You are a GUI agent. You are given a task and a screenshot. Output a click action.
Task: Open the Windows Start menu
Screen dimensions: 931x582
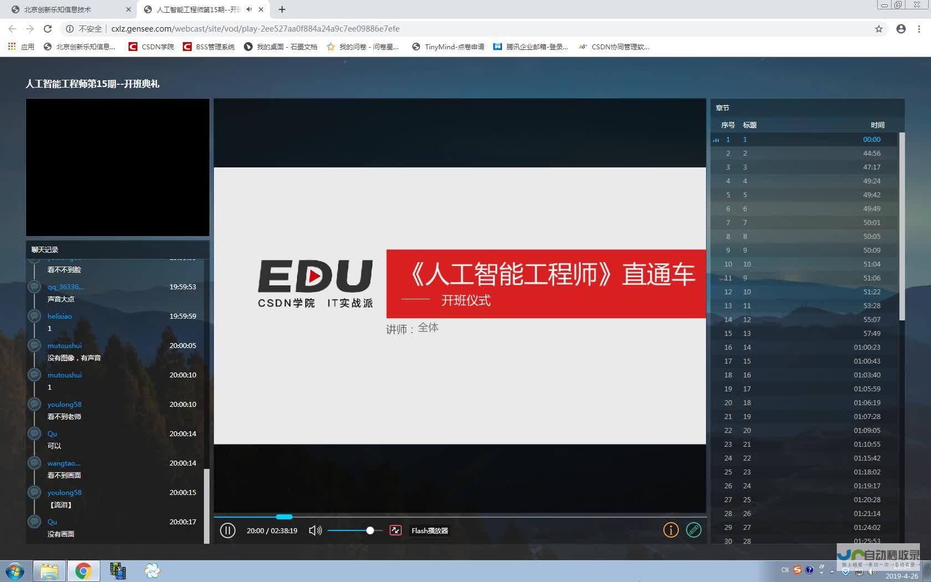coord(15,571)
